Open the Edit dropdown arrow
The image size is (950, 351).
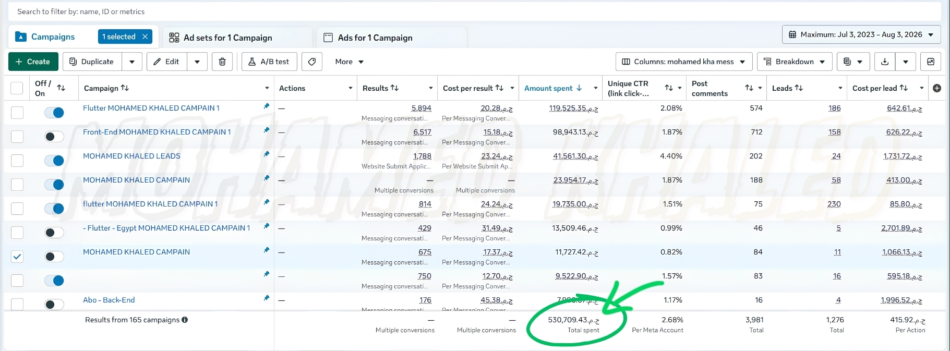point(197,62)
